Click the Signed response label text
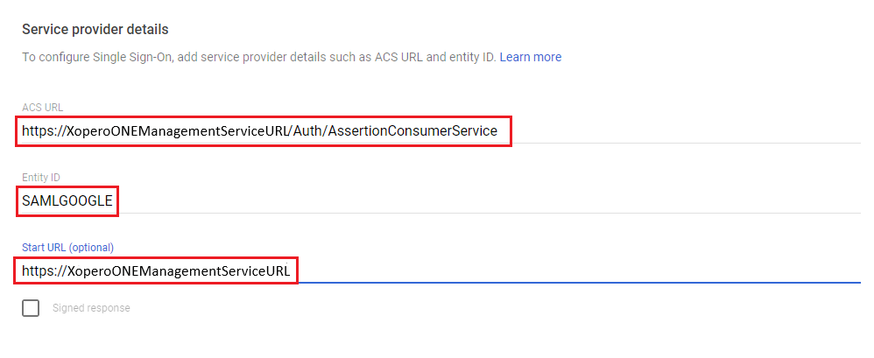The height and width of the screenshot is (358, 874). click(91, 308)
